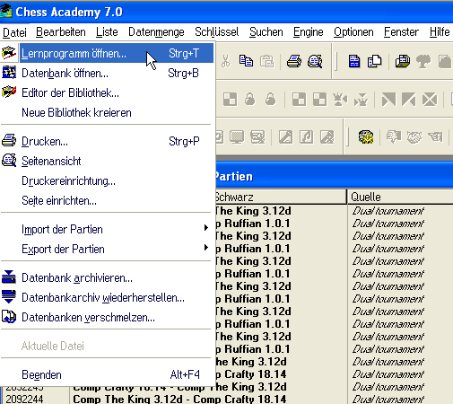
Task: Click the colorful engine gear toolbar icon
Action: coord(366,137)
